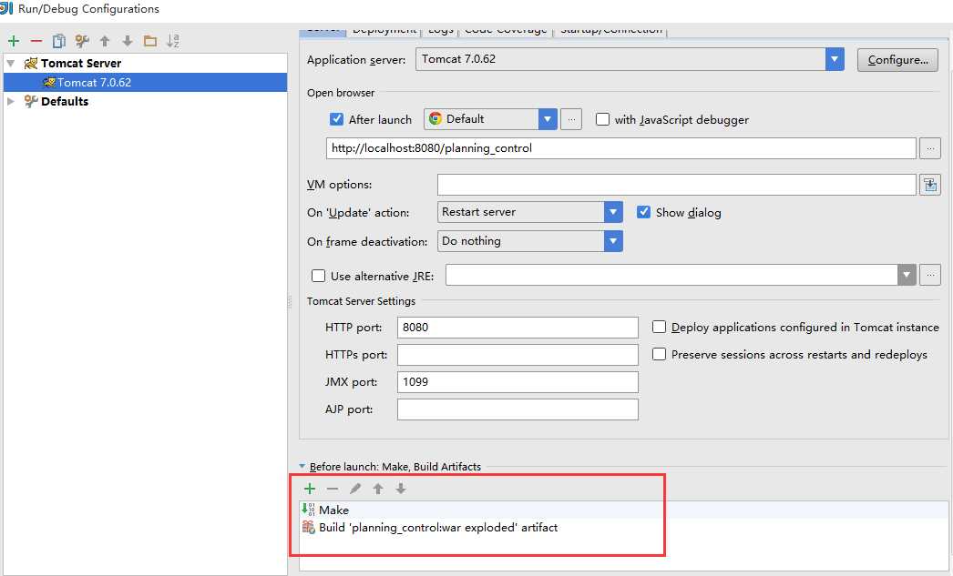Open the On frame deactivation dropdown
The image size is (953, 576).
[x=613, y=241]
